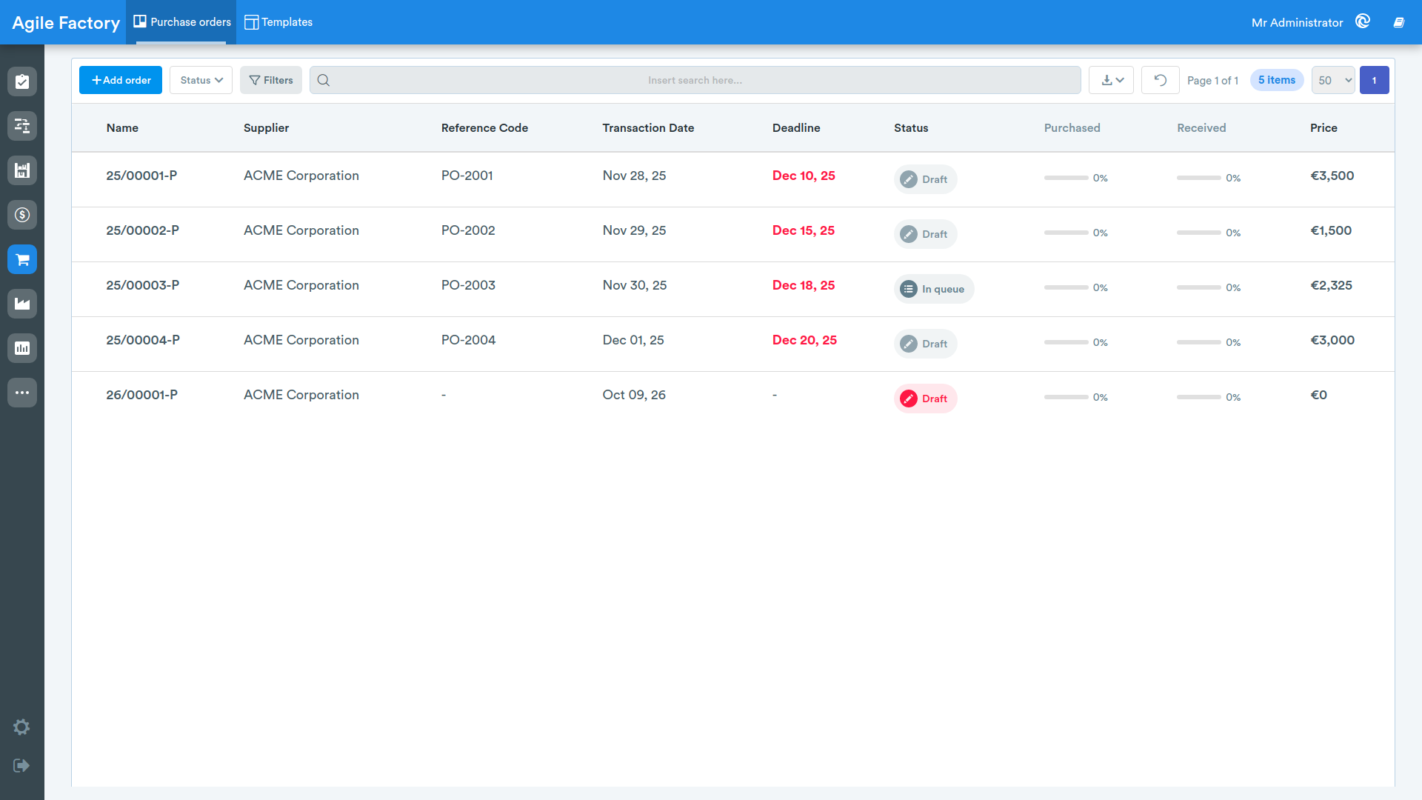Image resolution: width=1422 pixels, height=800 pixels.
Task: Open the download export dropdown
Action: coord(1112,80)
